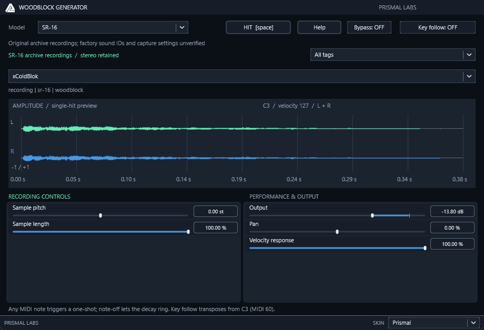Viewport: 484px width, 330px height.
Task: Click the RECORDING CONTROLS section heading
Action: tap(39, 197)
